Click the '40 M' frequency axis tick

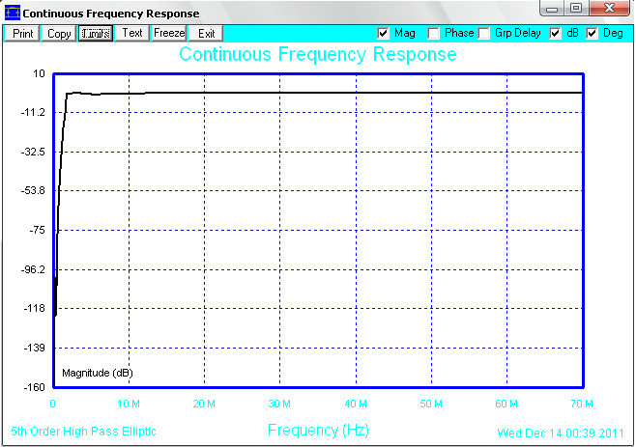point(356,404)
